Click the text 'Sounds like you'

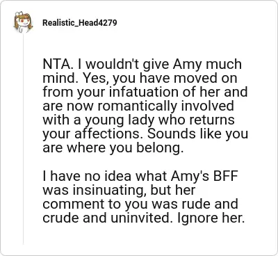pos(197,134)
